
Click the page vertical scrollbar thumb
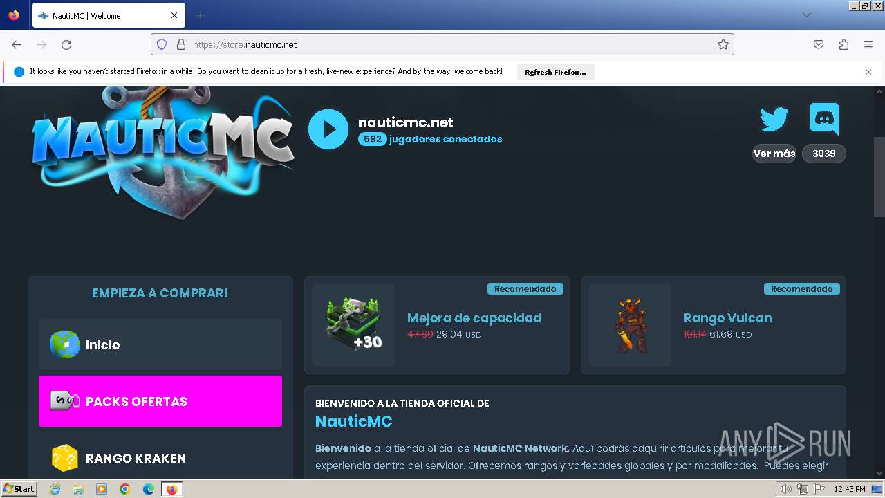[x=879, y=177]
